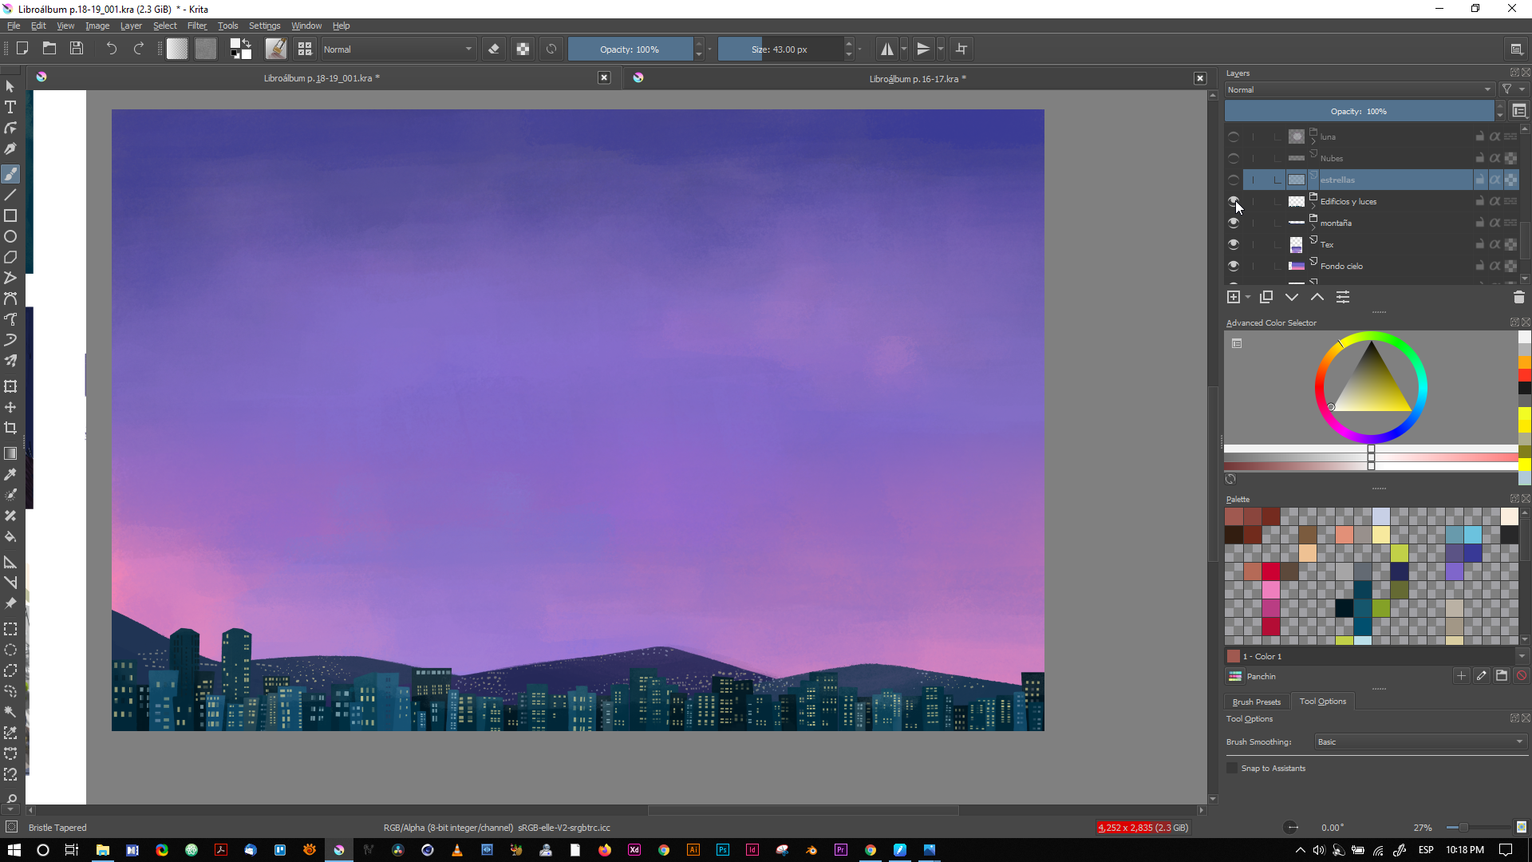
Task: Open the vertical mirror options arrow
Action: point(941,49)
